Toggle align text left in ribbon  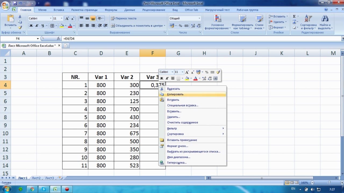tap(81, 26)
